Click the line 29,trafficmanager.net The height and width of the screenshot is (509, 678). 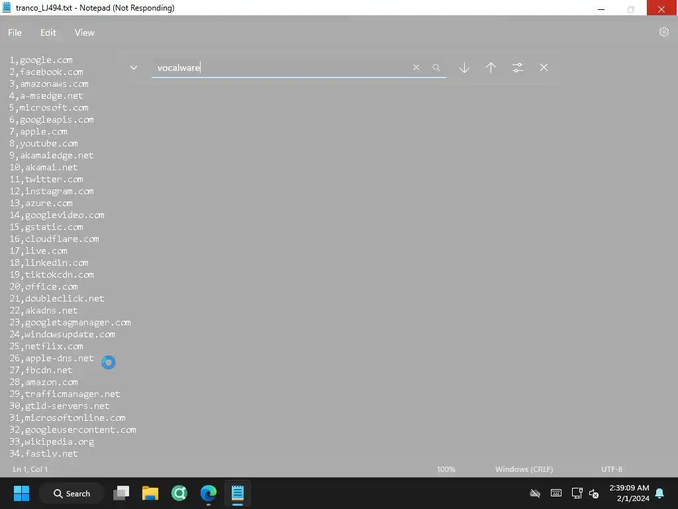(65, 394)
